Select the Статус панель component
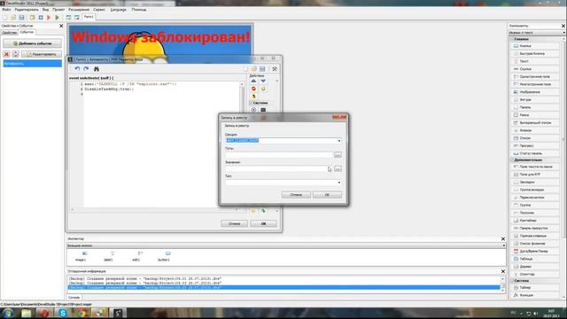Screen dimensions: 567x319 tap(534, 153)
